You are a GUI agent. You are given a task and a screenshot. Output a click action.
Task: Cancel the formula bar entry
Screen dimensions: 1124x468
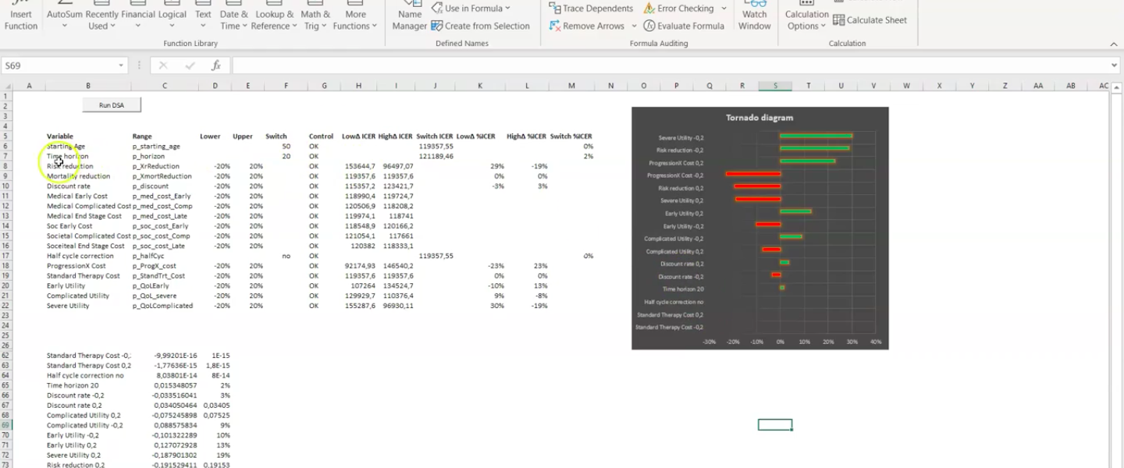[163, 66]
